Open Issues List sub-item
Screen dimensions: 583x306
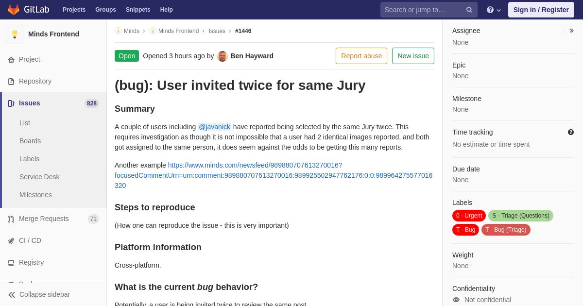25,123
